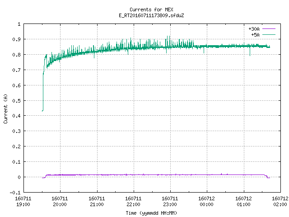Click the y-axis tick label '1'

pyautogui.click(x=19, y=24)
